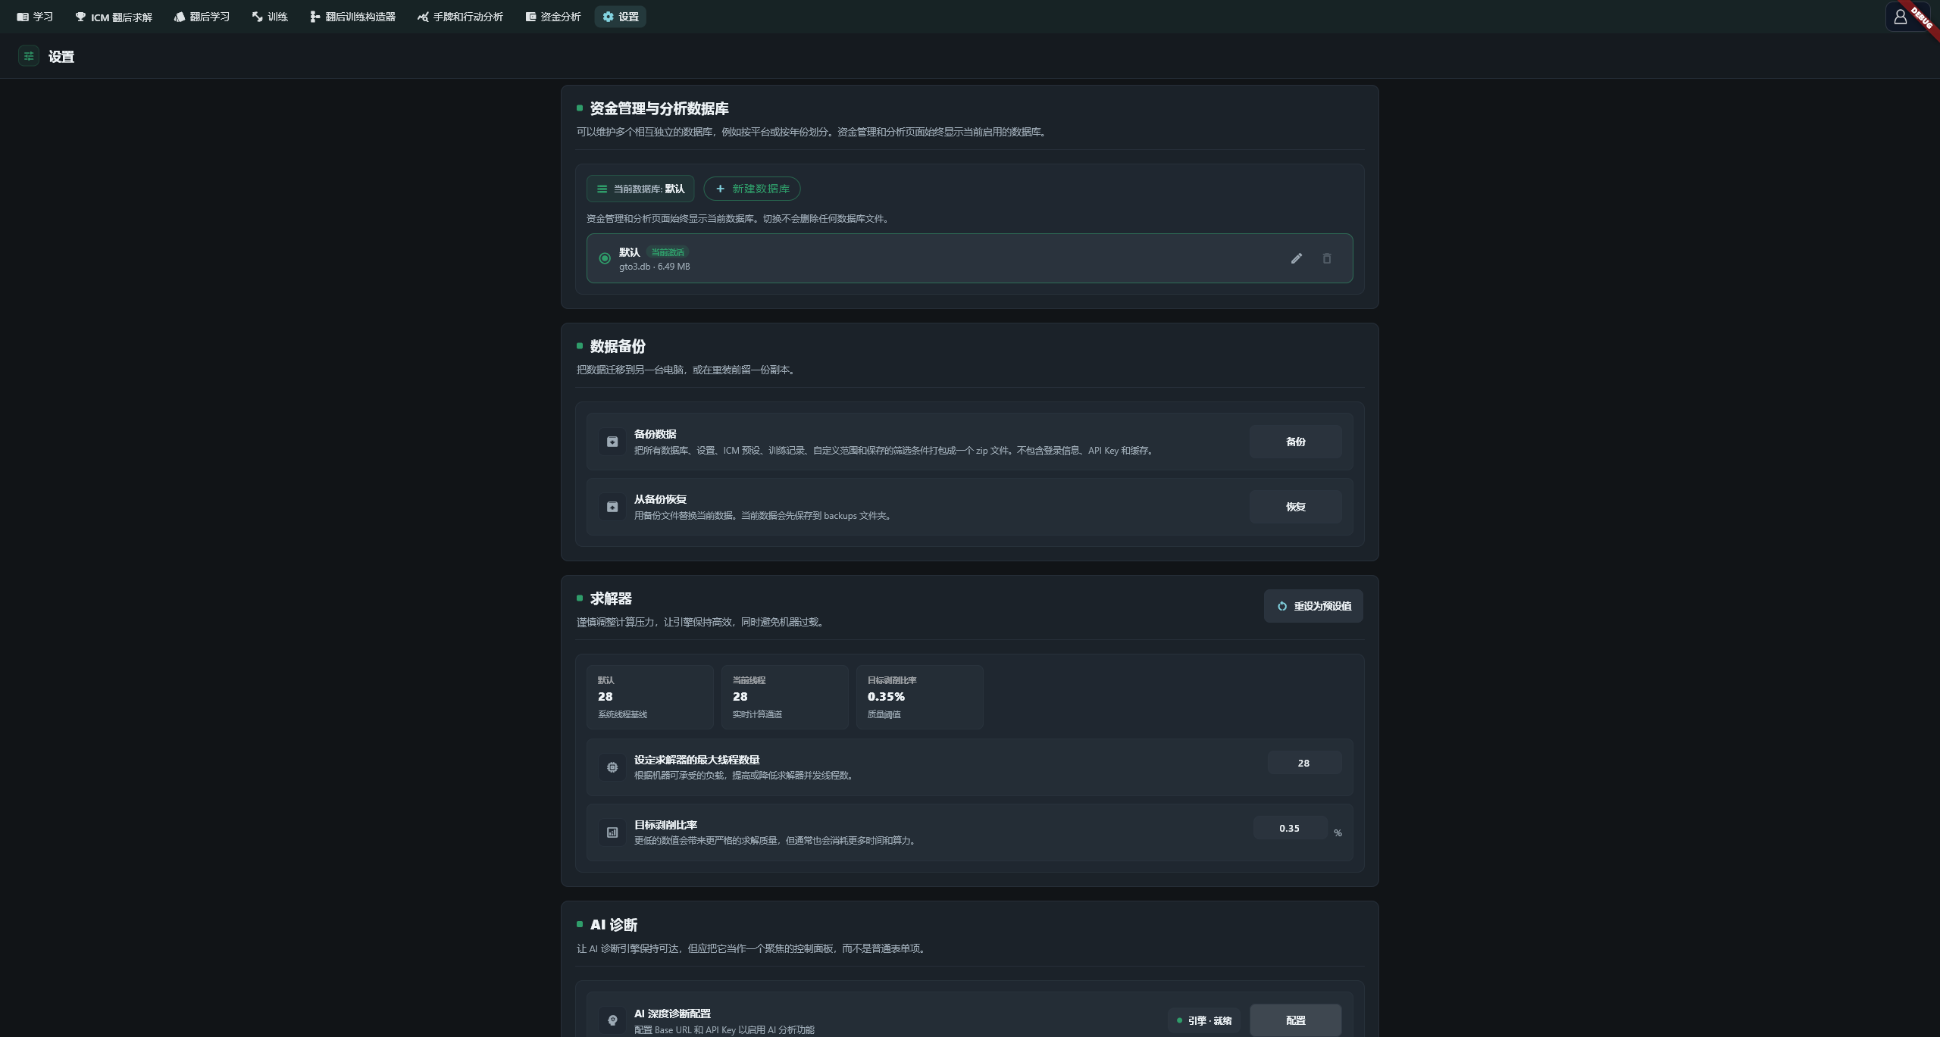Go to the 训练 tab

(270, 17)
